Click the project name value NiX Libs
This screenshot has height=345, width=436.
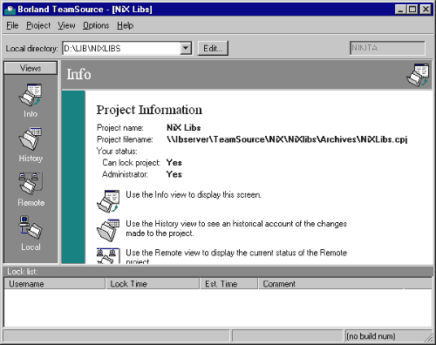(184, 128)
